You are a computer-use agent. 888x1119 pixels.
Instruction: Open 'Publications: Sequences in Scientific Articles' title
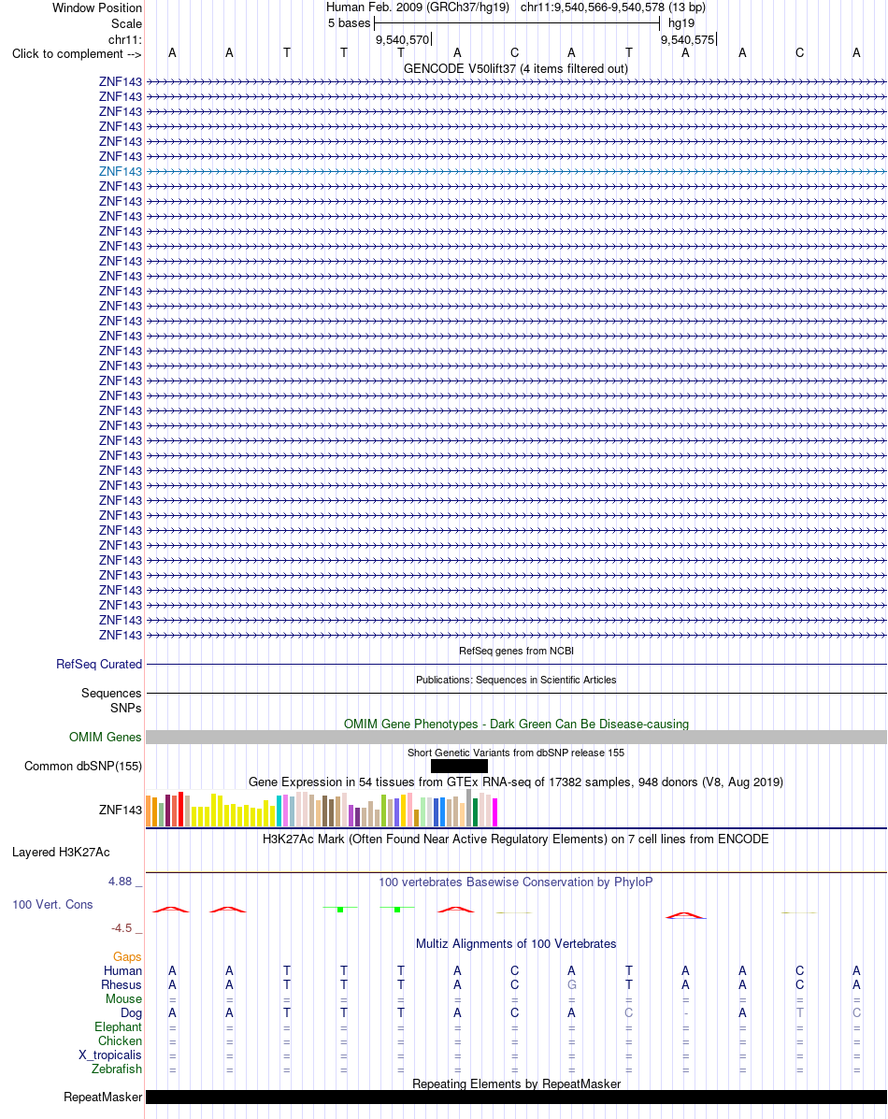[x=516, y=681]
